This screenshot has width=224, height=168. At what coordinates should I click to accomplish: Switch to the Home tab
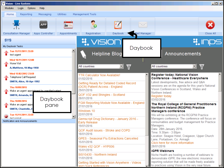(10, 14)
